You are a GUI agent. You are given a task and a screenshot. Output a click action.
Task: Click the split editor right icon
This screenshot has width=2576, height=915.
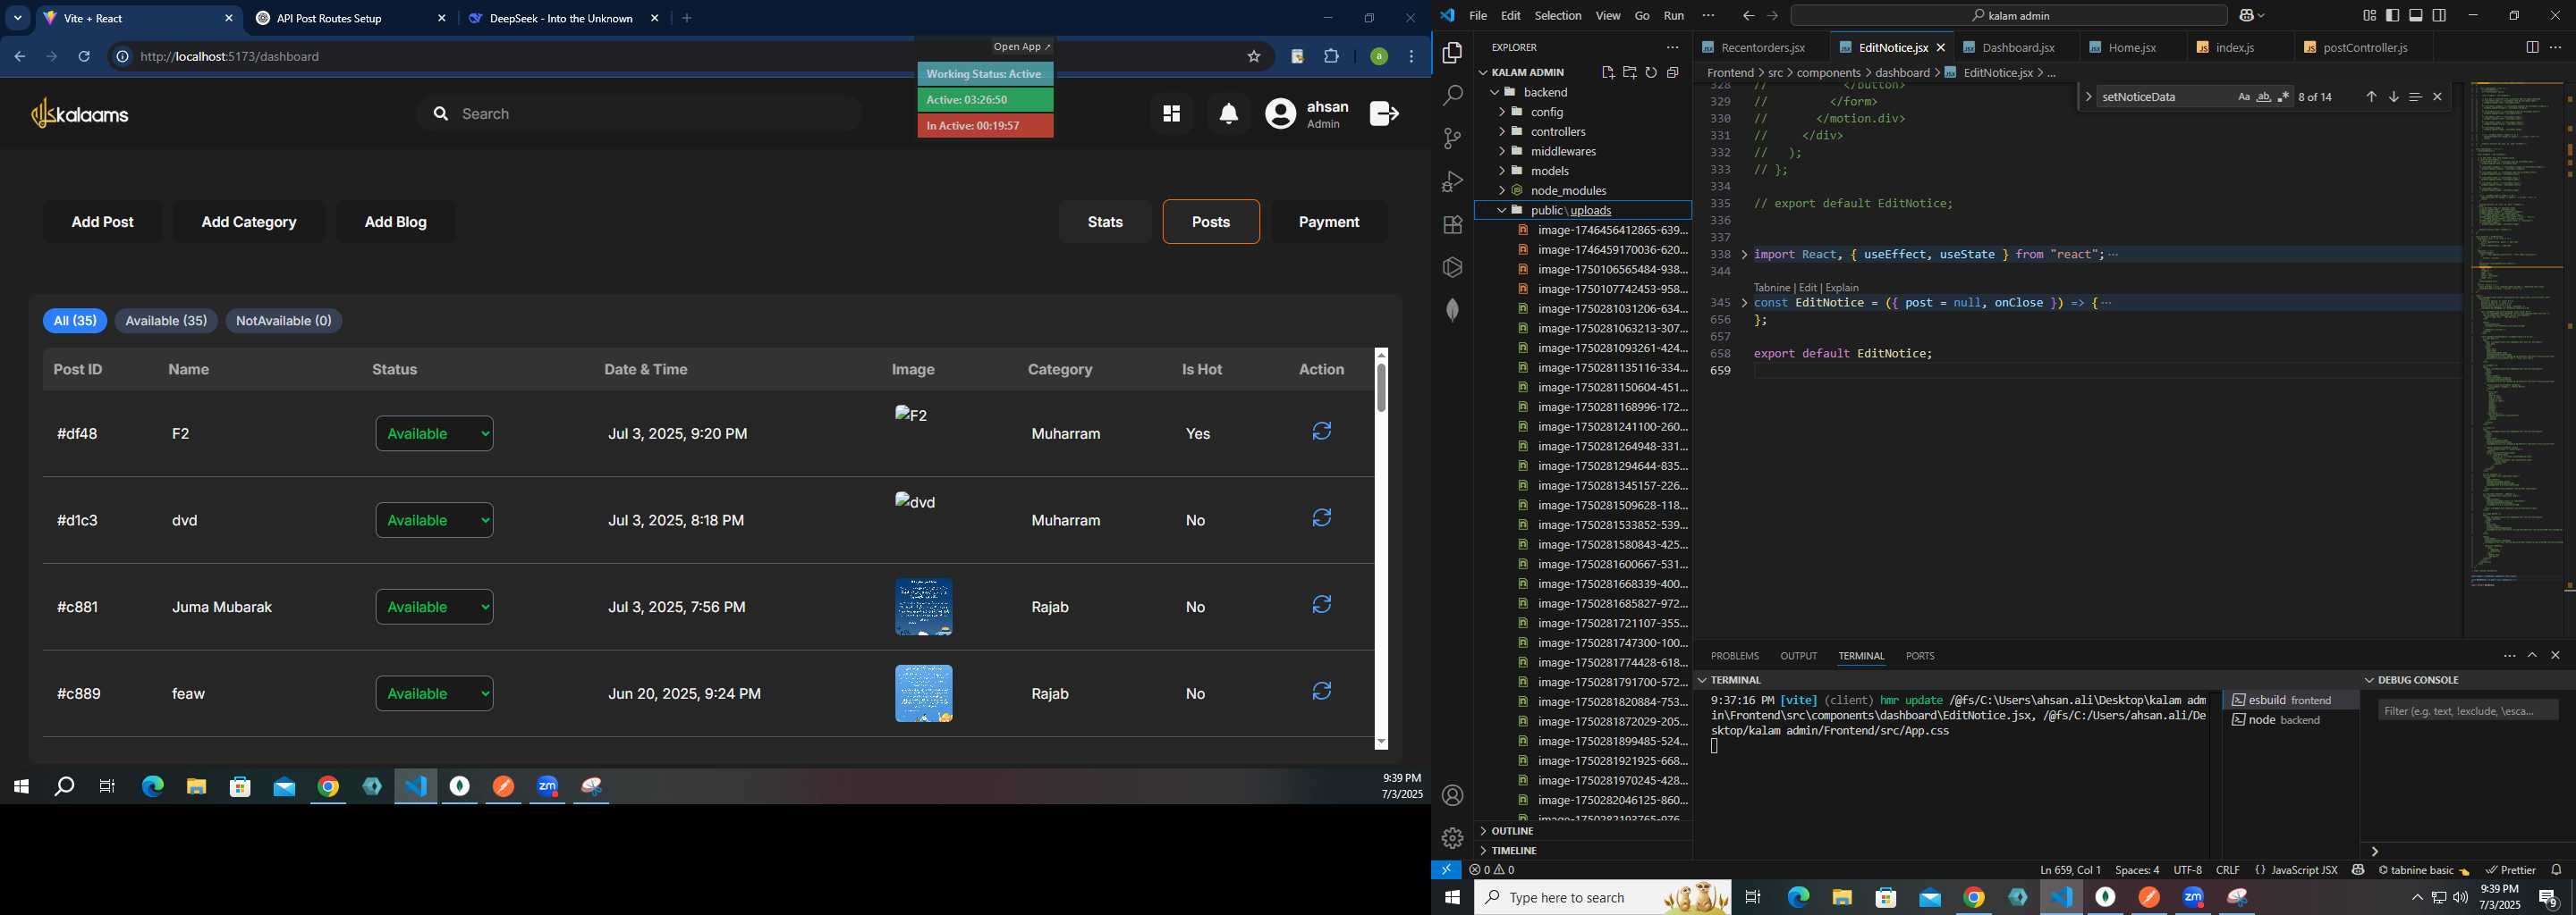[2532, 47]
